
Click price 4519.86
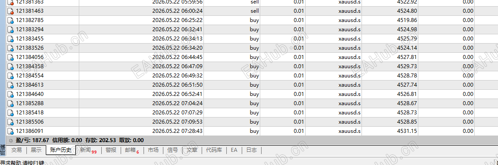click(x=407, y=20)
